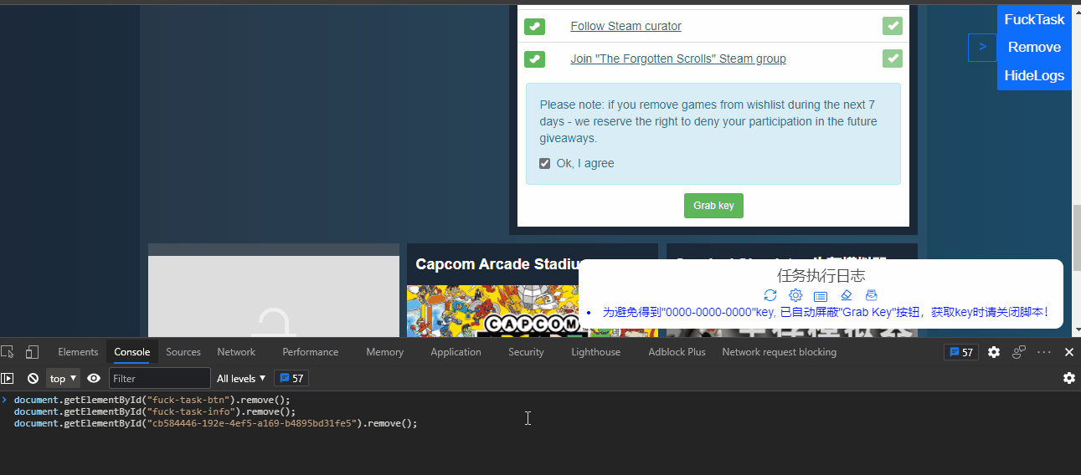This screenshot has width=1081, height=475.
Task: Create a live expression with the eye icon
Action: click(x=94, y=378)
